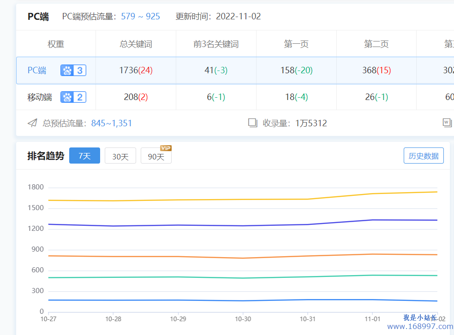Click the Baidu weight 2 badge for 移动端
The width and height of the screenshot is (454, 335).
(73, 97)
